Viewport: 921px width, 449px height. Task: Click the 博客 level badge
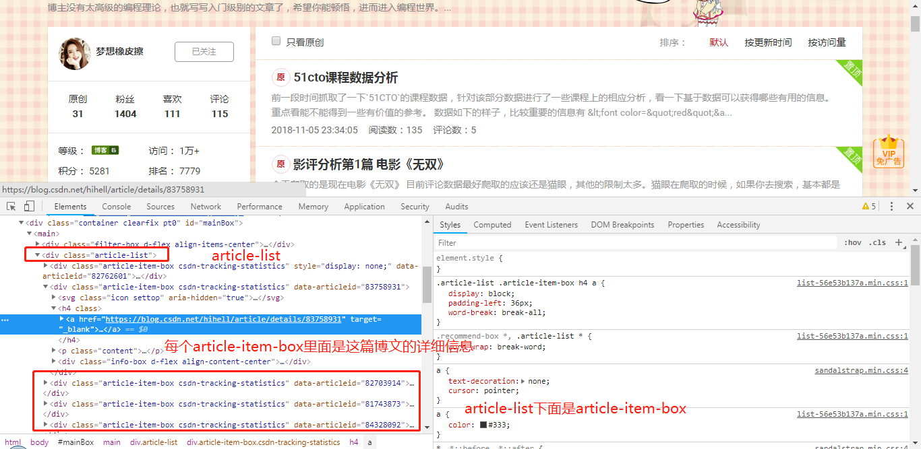105,150
